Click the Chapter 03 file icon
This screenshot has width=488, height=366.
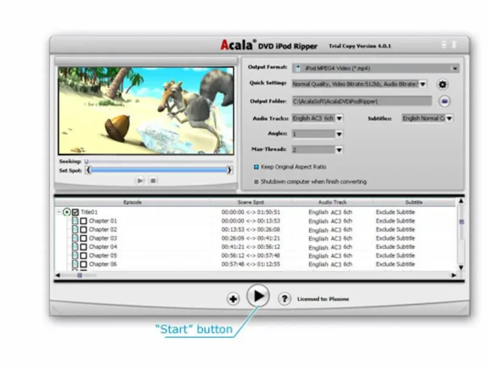[75, 238]
